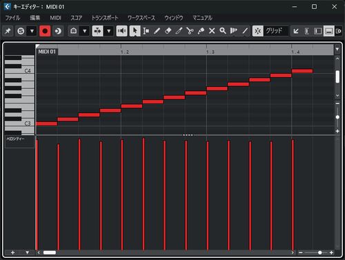345x260 pixels.
Task: Toggle the Snap on/off button
Action: 258,31
